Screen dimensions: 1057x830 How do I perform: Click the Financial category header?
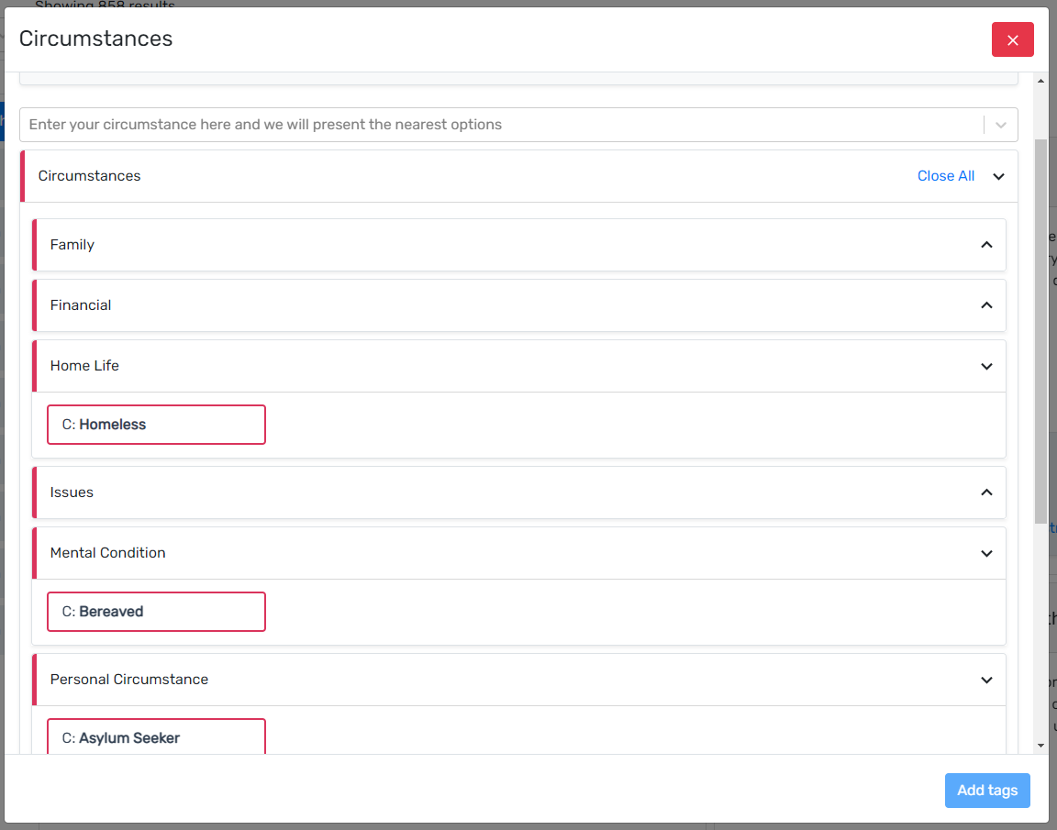[81, 305]
